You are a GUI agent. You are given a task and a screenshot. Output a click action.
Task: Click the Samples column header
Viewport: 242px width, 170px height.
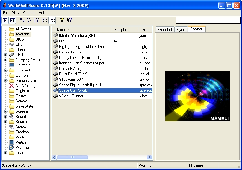[x=124, y=30]
